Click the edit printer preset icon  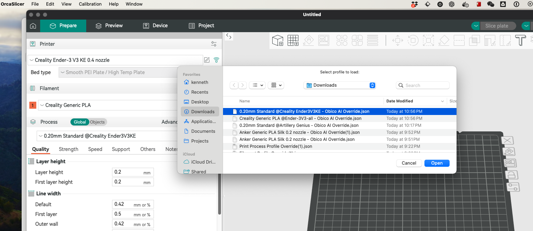(x=207, y=60)
